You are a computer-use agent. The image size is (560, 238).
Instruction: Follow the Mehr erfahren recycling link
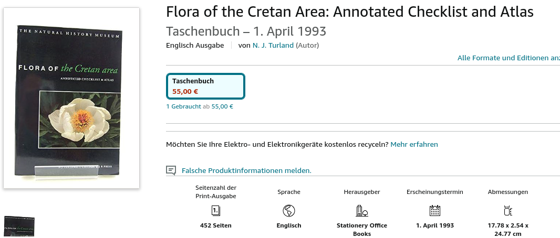[x=414, y=144]
